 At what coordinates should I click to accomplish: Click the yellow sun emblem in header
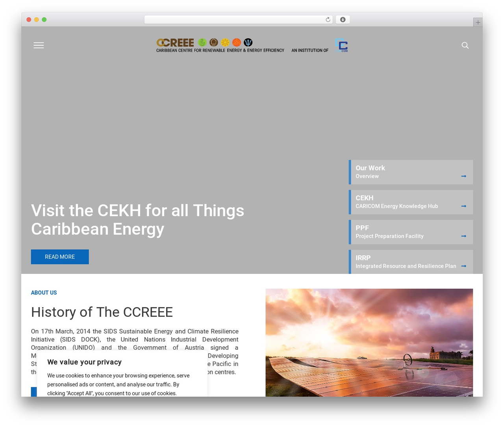pos(225,42)
